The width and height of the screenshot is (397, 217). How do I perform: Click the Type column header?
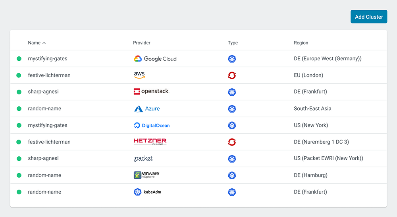(x=233, y=43)
